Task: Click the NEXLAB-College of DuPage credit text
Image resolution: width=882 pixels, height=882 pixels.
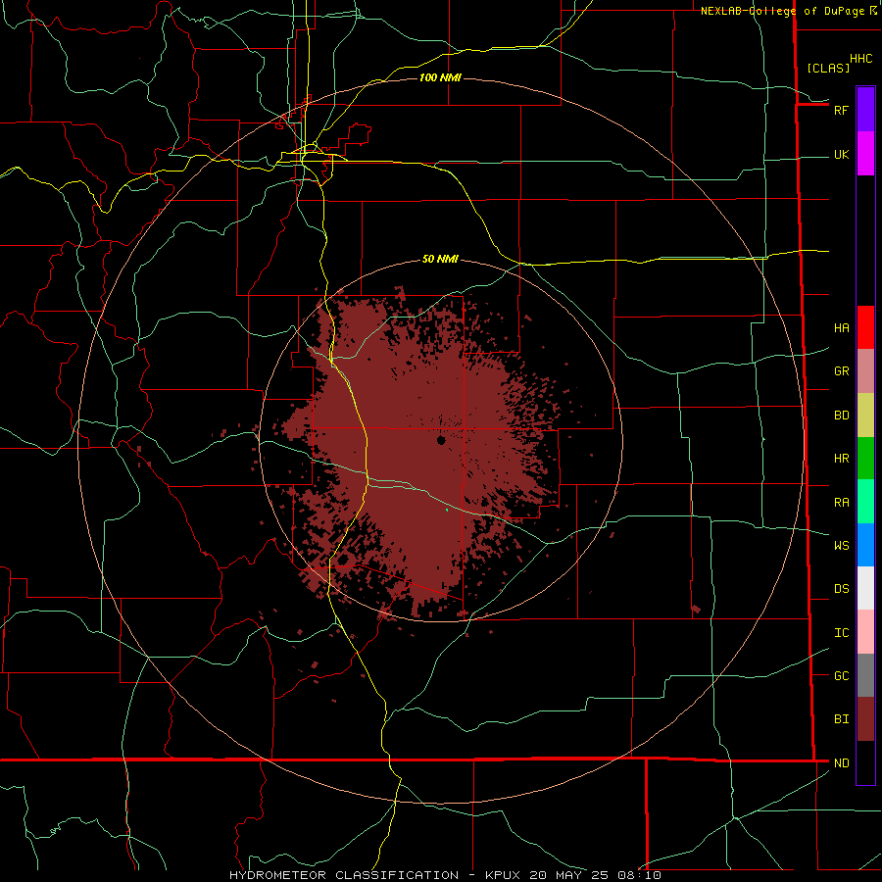Action: point(782,11)
